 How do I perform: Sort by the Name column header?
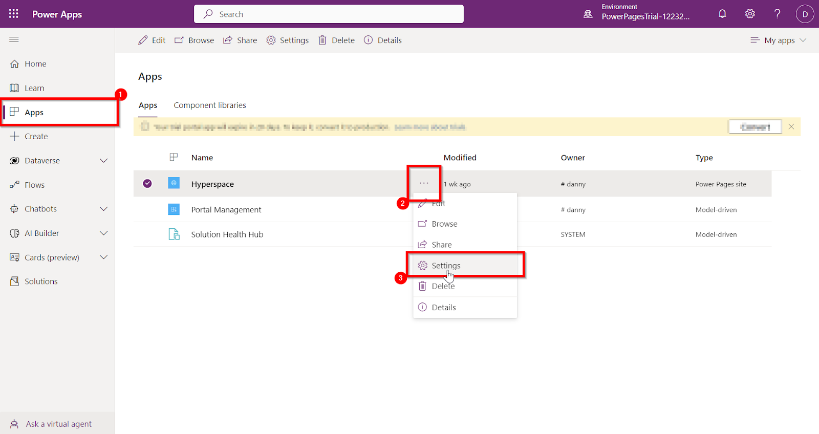(x=202, y=158)
